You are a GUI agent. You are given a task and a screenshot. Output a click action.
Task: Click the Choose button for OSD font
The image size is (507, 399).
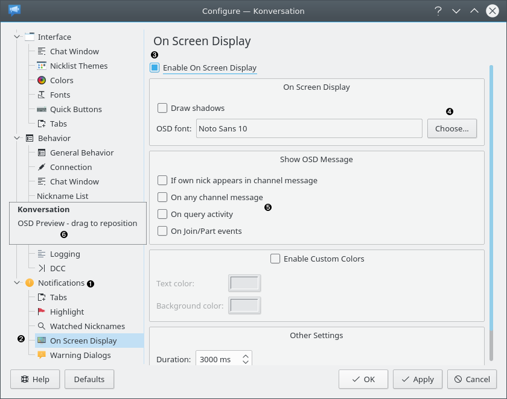click(x=451, y=128)
